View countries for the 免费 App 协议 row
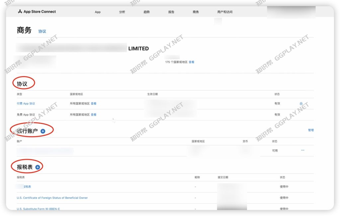The image size is (340, 216). pyautogui.click(x=93, y=115)
